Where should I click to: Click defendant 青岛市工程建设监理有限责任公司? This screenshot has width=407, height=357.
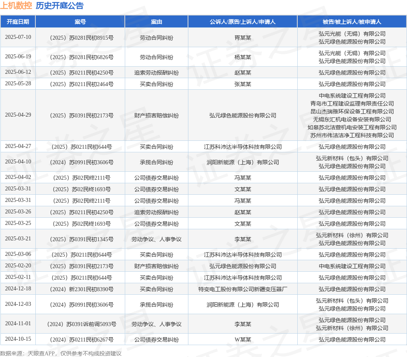[x=352, y=104]
